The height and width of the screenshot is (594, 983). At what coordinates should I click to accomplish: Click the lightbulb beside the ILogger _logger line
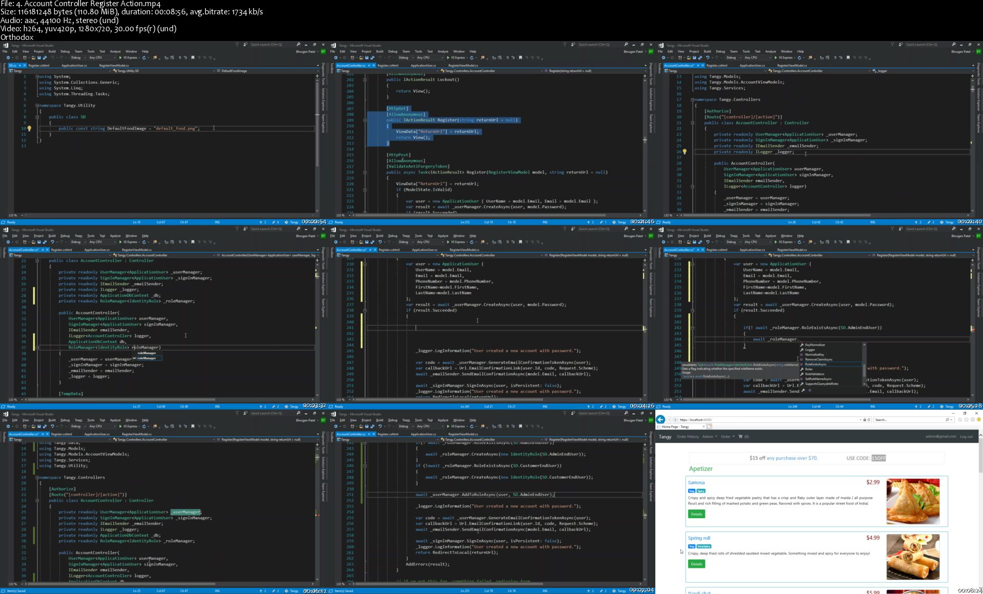(685, 152)
